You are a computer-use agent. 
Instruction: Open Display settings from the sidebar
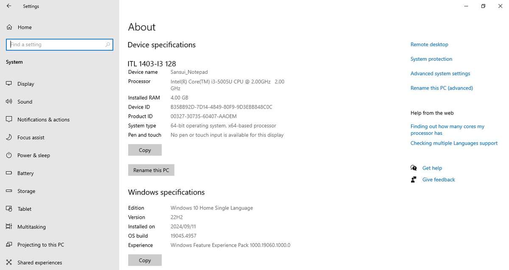26,84
